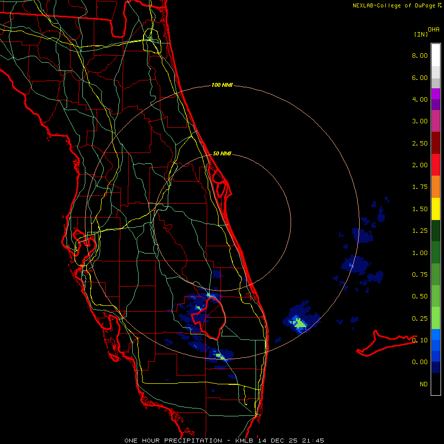The image size is (444, 444).
Task: Select the 1.25 legend value
Action: tap(420, 231)
